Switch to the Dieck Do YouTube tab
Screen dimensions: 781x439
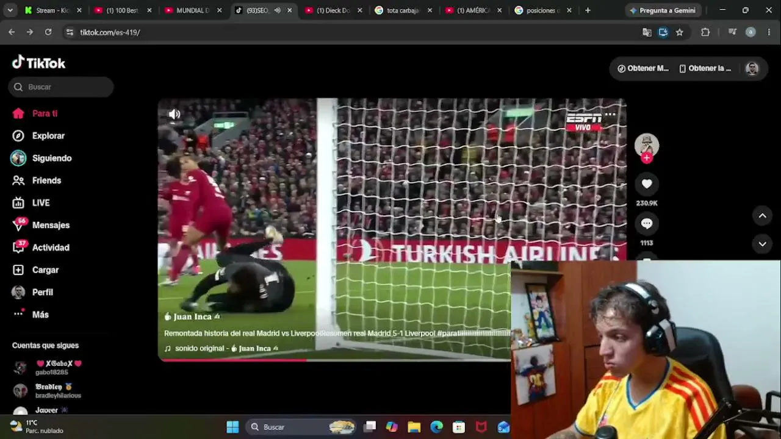[x=334, y=10]
